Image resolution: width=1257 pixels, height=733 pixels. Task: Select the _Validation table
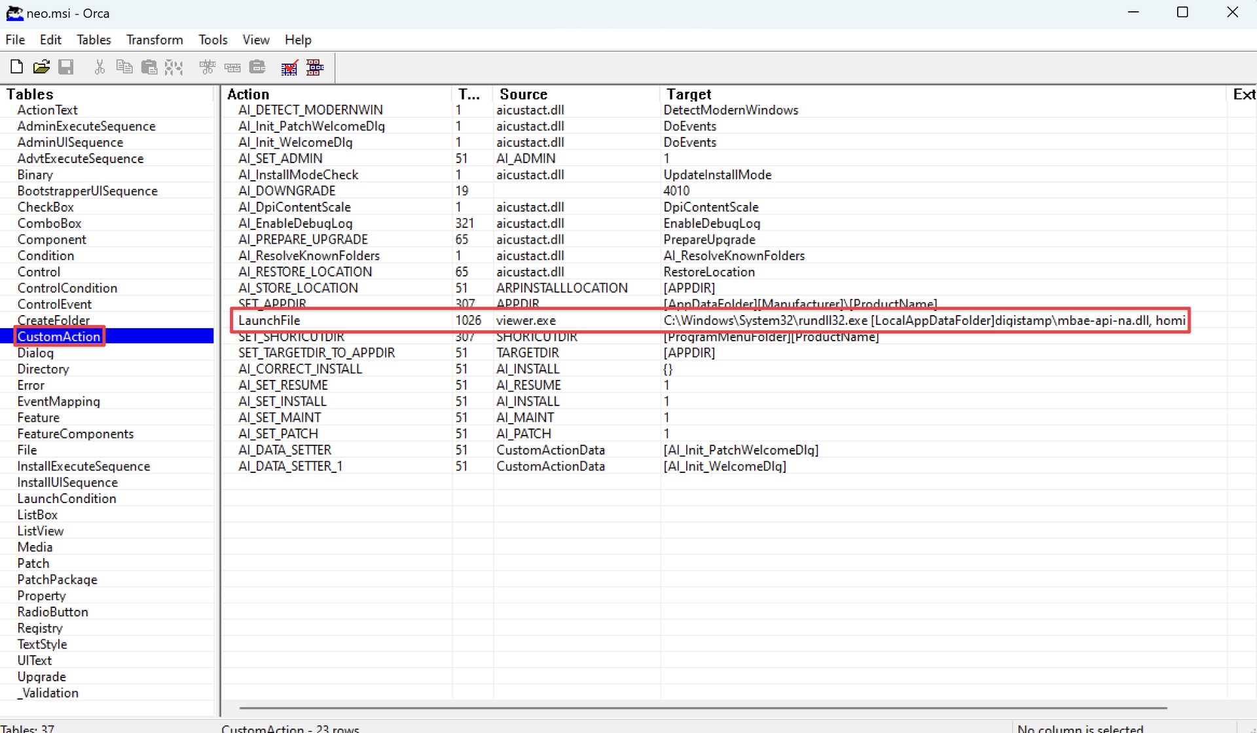(48, 693)
